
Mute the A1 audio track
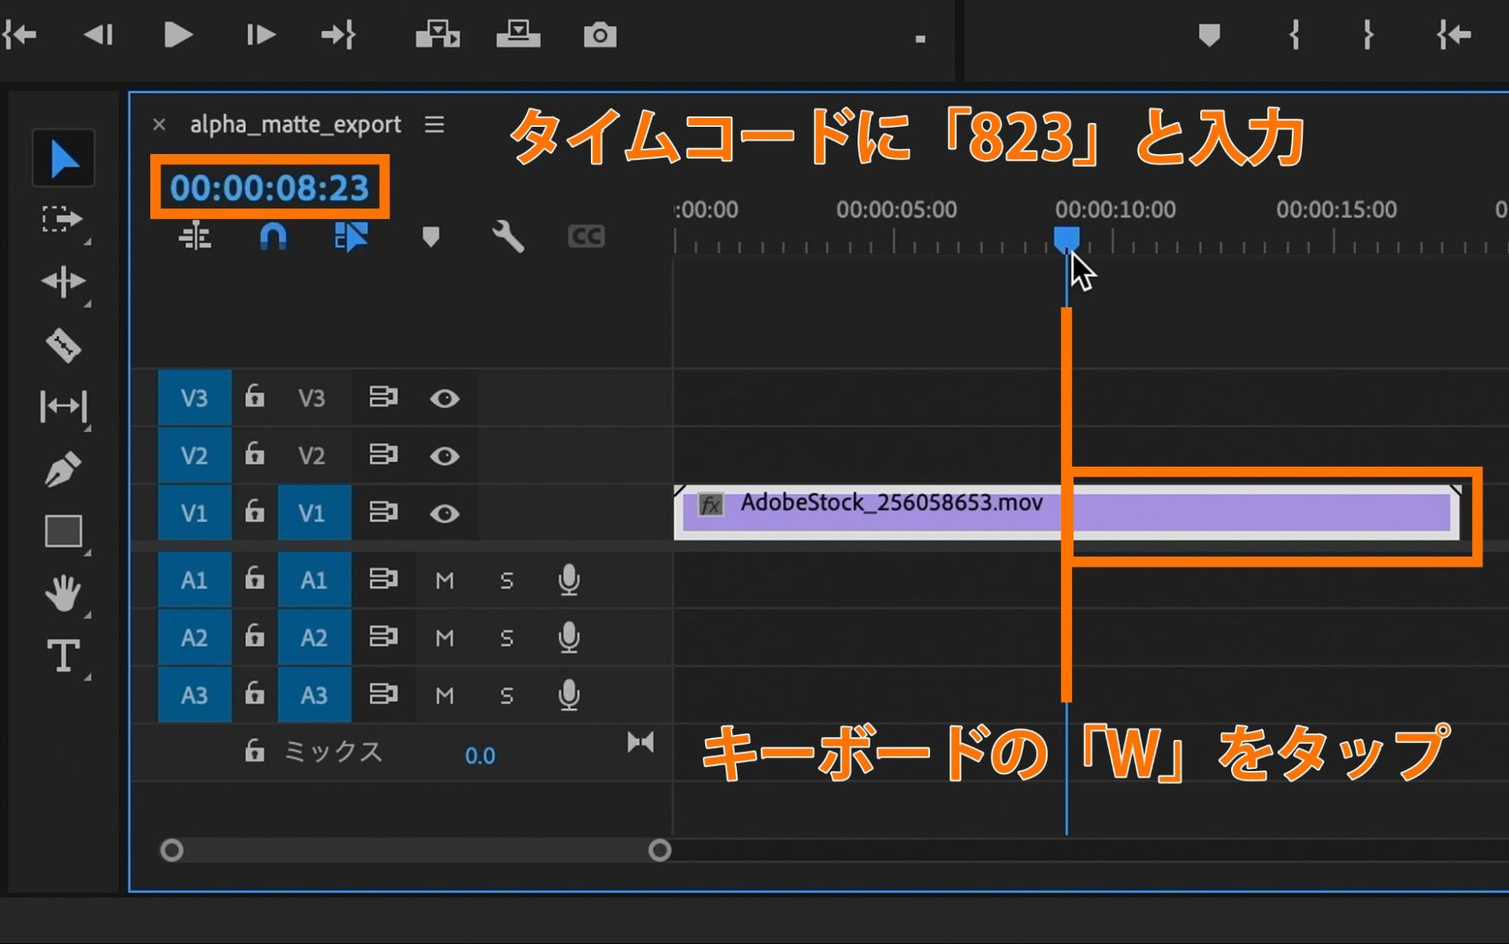point(444,581)
